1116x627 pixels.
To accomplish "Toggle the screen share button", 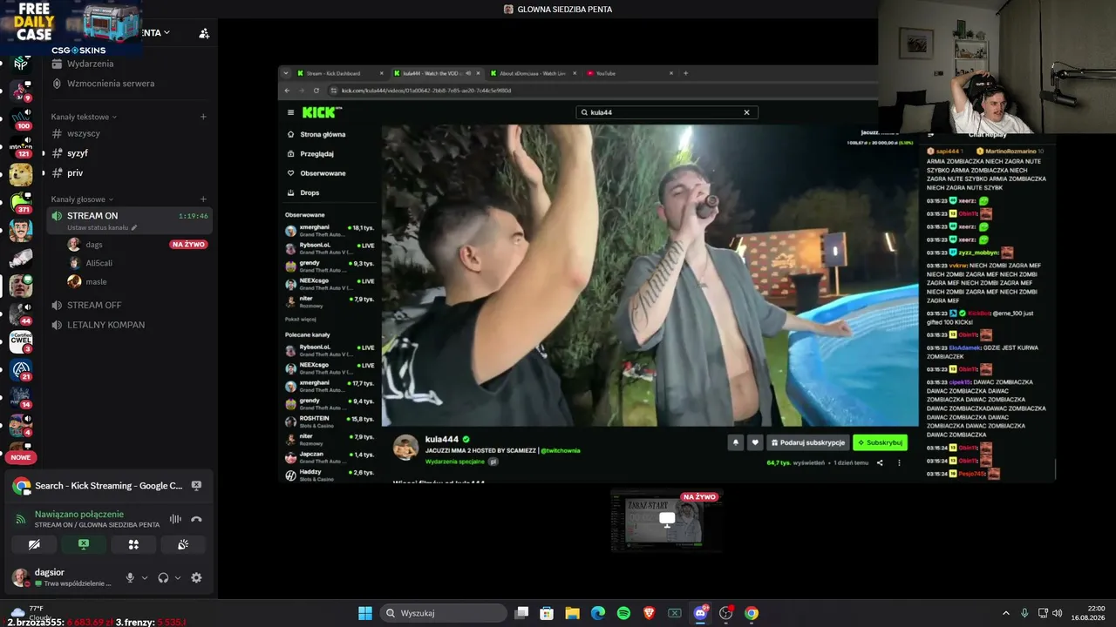I will [x=84, y=544].
